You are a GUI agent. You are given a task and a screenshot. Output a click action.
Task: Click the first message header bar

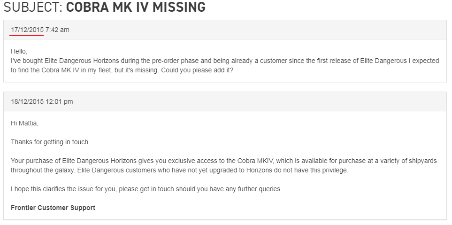[x=225, y=30]
